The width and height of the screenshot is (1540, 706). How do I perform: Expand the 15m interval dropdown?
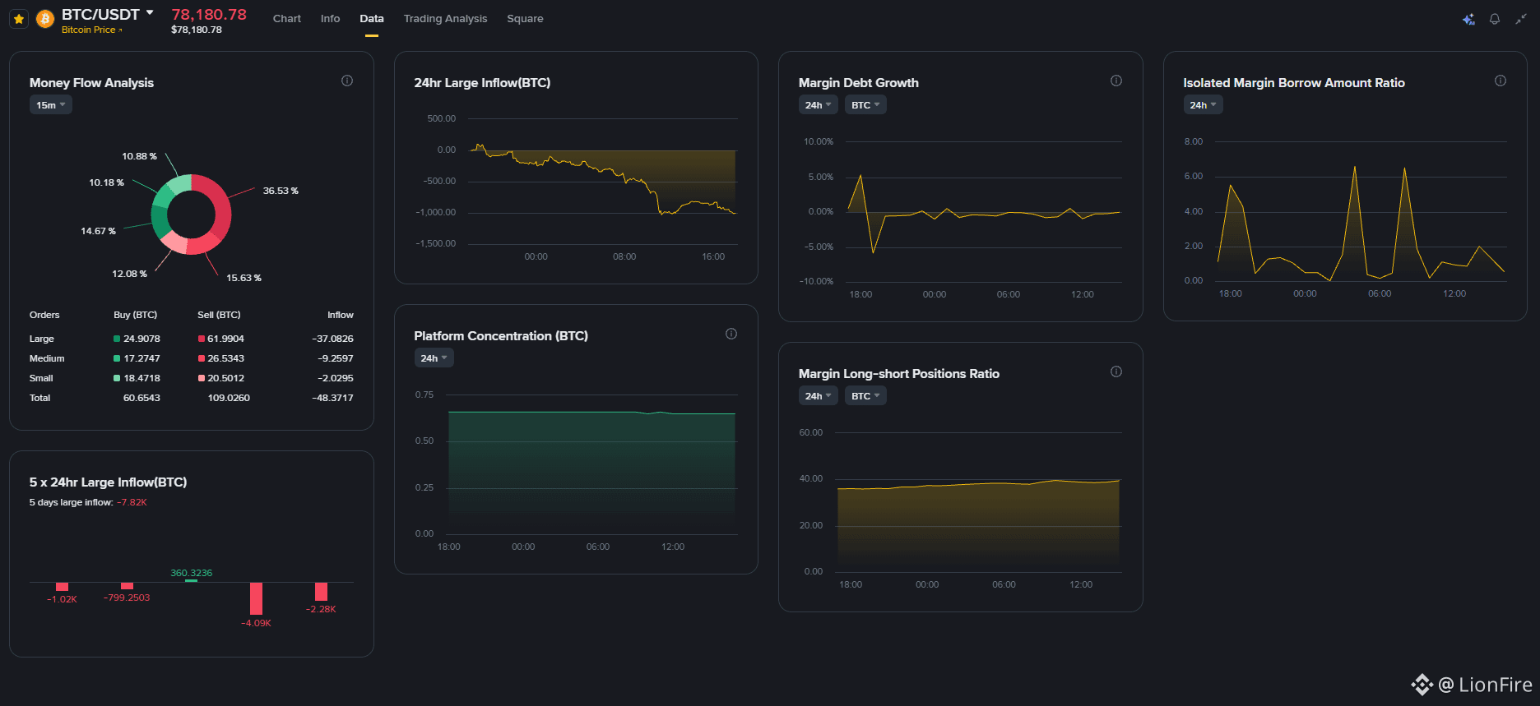tap(51, 105)
